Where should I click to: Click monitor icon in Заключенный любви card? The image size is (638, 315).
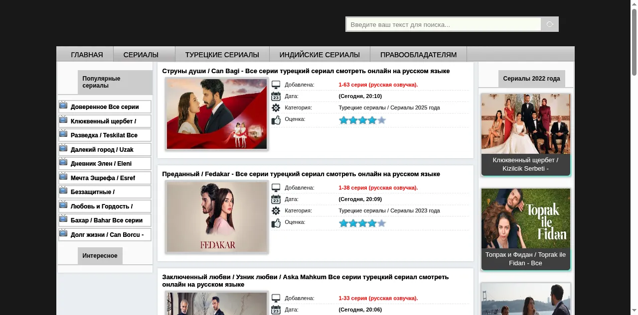click(276, 299)
